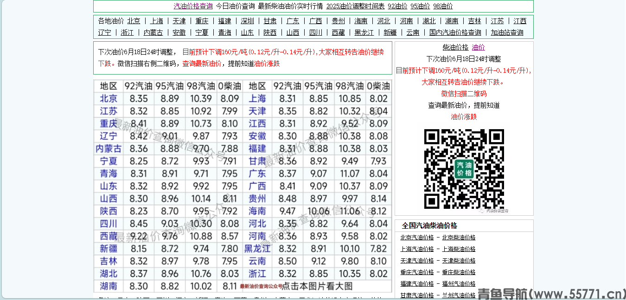Select 云南 in the region navigation links
The image size is (626, 300).
[x=413, y=32]
